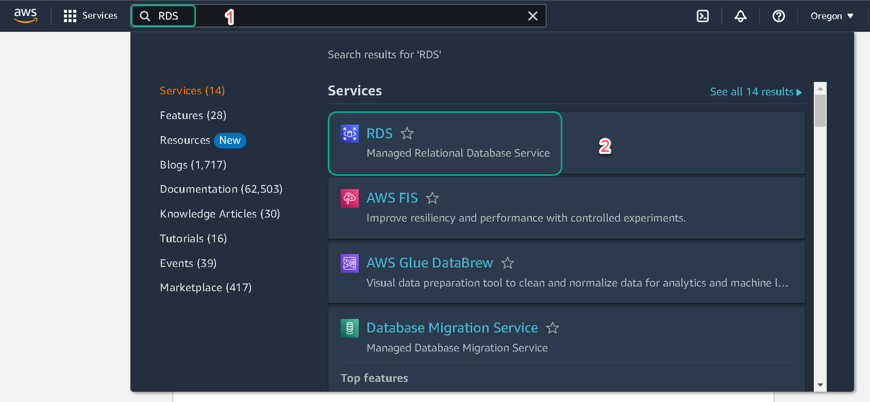Open the Services grid menu icon
This screenshot has width=870, height=402.
(70, 16)
